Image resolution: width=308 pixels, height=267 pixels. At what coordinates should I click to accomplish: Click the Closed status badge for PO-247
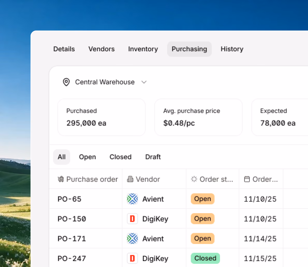pyautogui.click(x=205, y=258)
